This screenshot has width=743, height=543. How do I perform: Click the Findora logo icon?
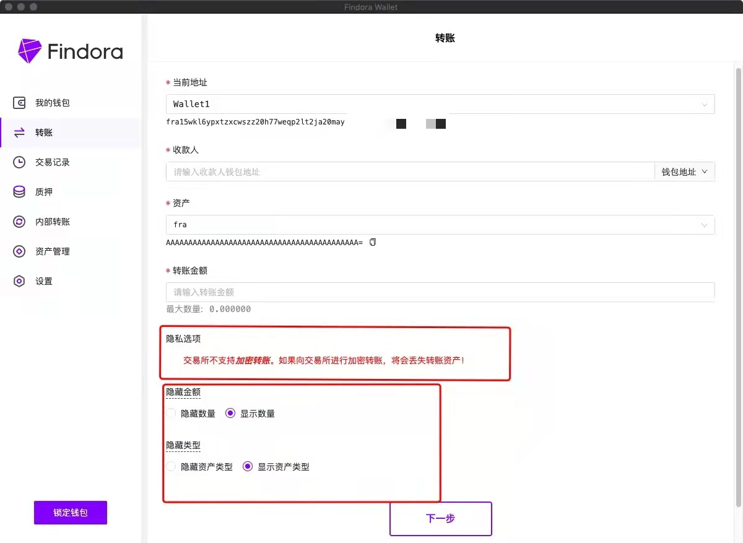pos(30,51)
